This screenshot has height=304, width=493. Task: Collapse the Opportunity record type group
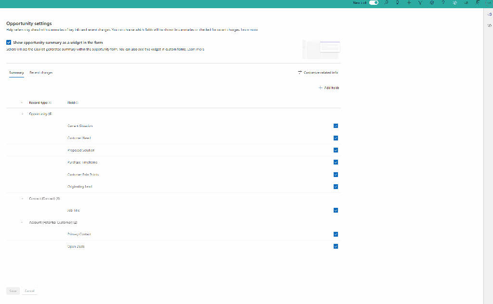coord(22,114)
